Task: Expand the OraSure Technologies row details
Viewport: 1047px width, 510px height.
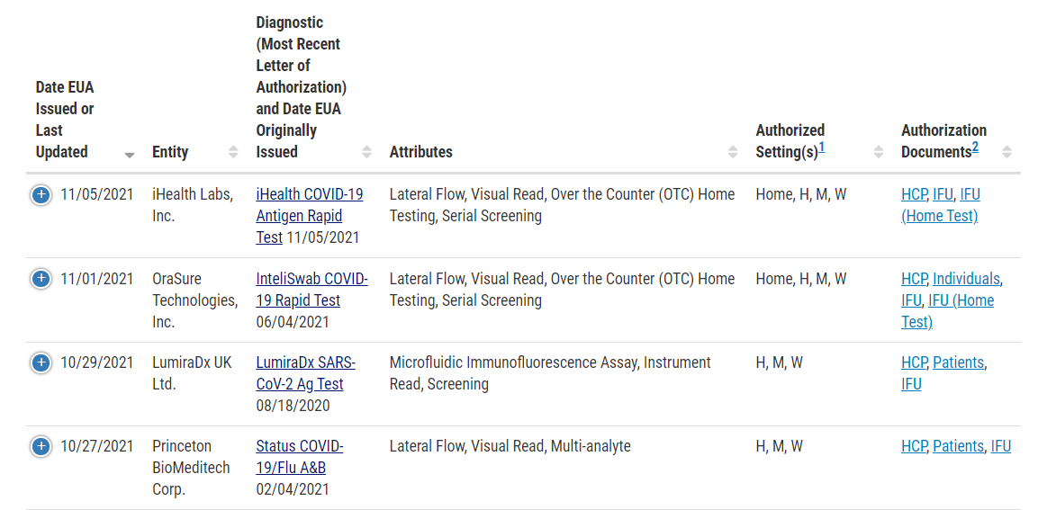Action: 41,278
